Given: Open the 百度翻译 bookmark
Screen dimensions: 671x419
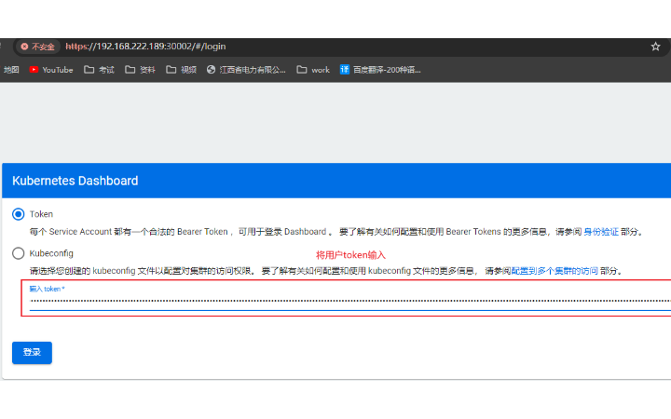Looking at the screenshot, I should [x=380, y=70].
